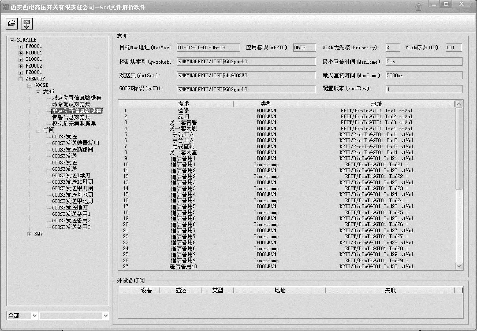Minimize the Scd文件解析软件 window
Viewport: 477px width, 331px height.
434,4
